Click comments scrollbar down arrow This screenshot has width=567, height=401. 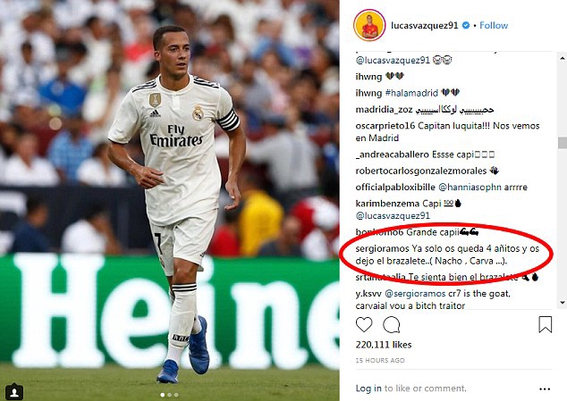[x=563, y=303]
